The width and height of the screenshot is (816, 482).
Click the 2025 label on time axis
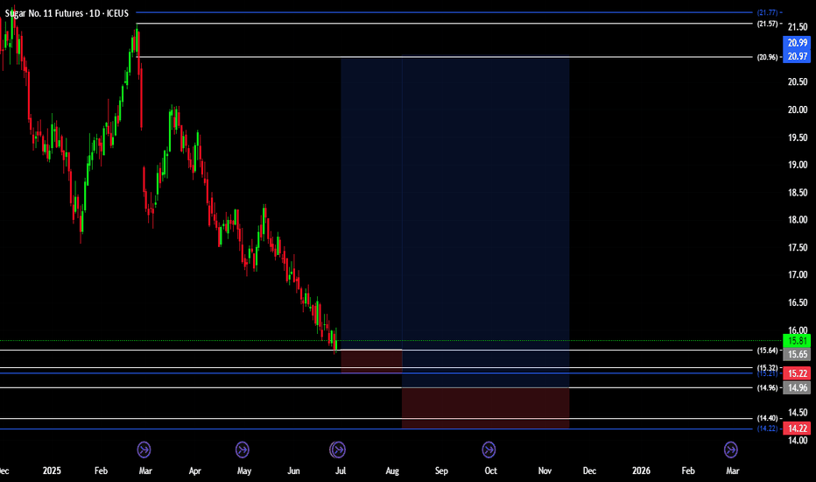pyautogui.click(x=52, y=471)
